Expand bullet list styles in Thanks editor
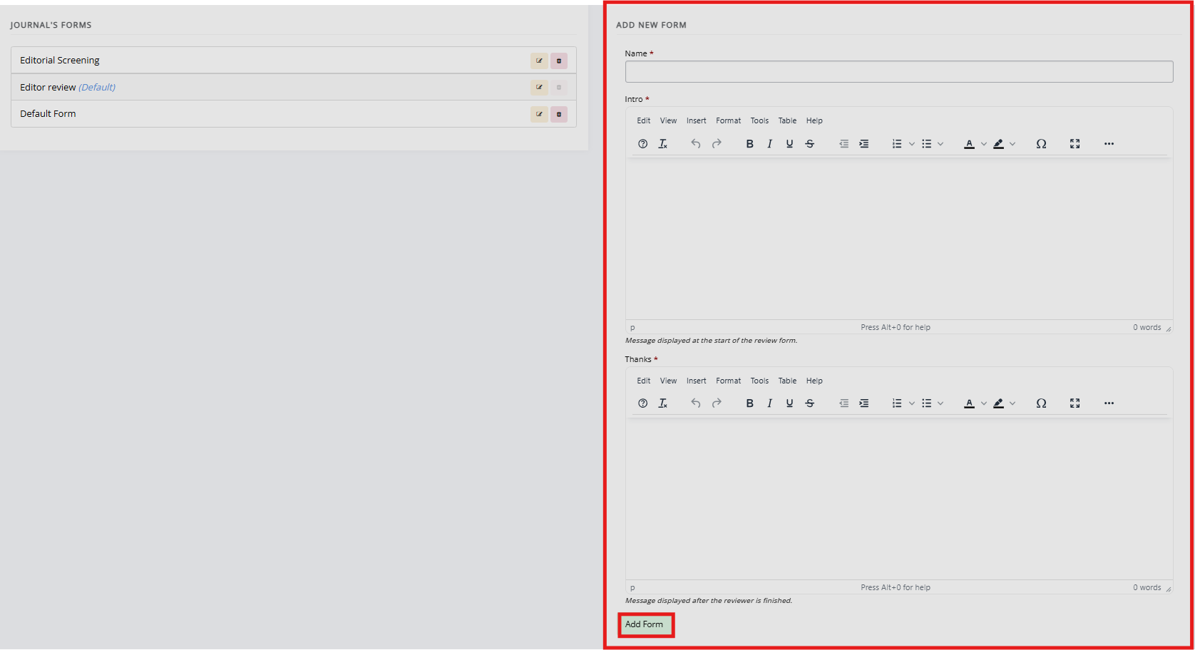 click(x=940, y=403)
